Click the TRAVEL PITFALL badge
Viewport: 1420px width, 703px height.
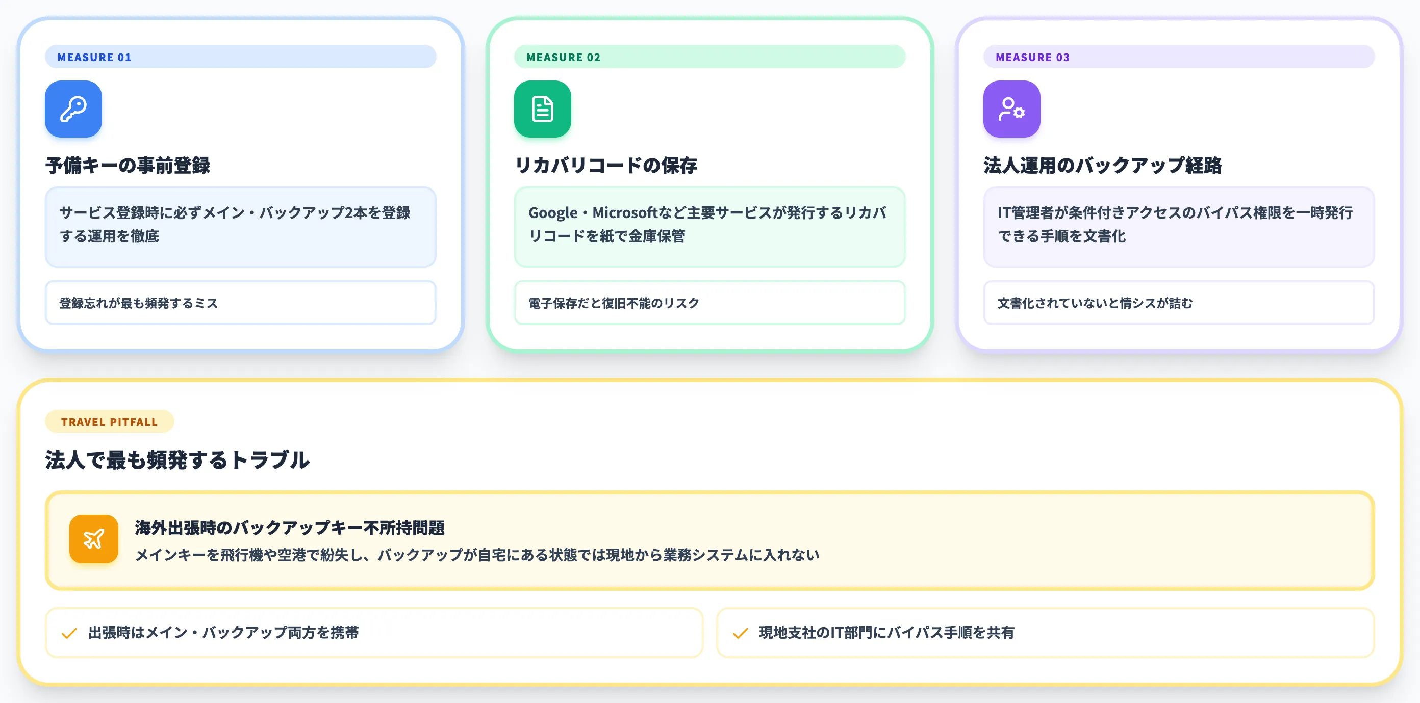click(x=109, y=422)
